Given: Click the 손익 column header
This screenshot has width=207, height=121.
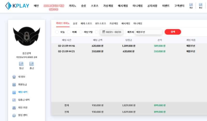Looking at the screenshot, I should (160, 40).
